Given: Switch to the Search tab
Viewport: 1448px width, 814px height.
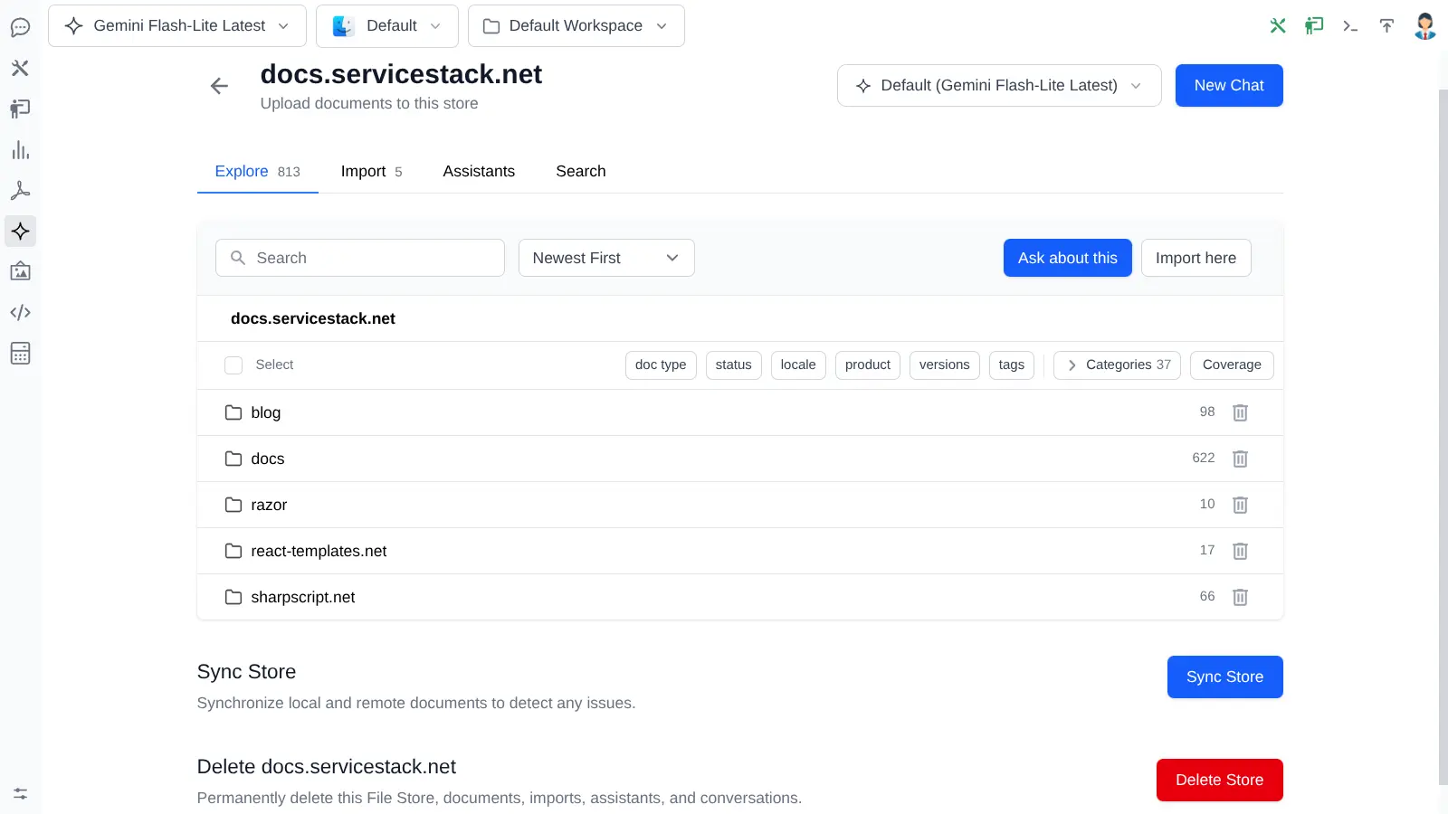Looking at the screenshot, I should click(581, 171).
